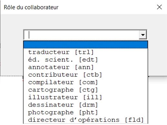The height and width of the screenshot is (125, 167).
Task: Close the Rôle du collaborateur dialog
Action: (x=159, y=7)
